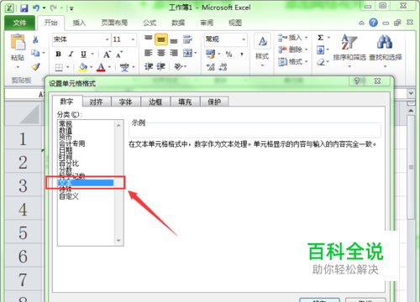Open the Styles (样式) gallery
This screenshot has height=302, width=420.
[x=262, y=49]
